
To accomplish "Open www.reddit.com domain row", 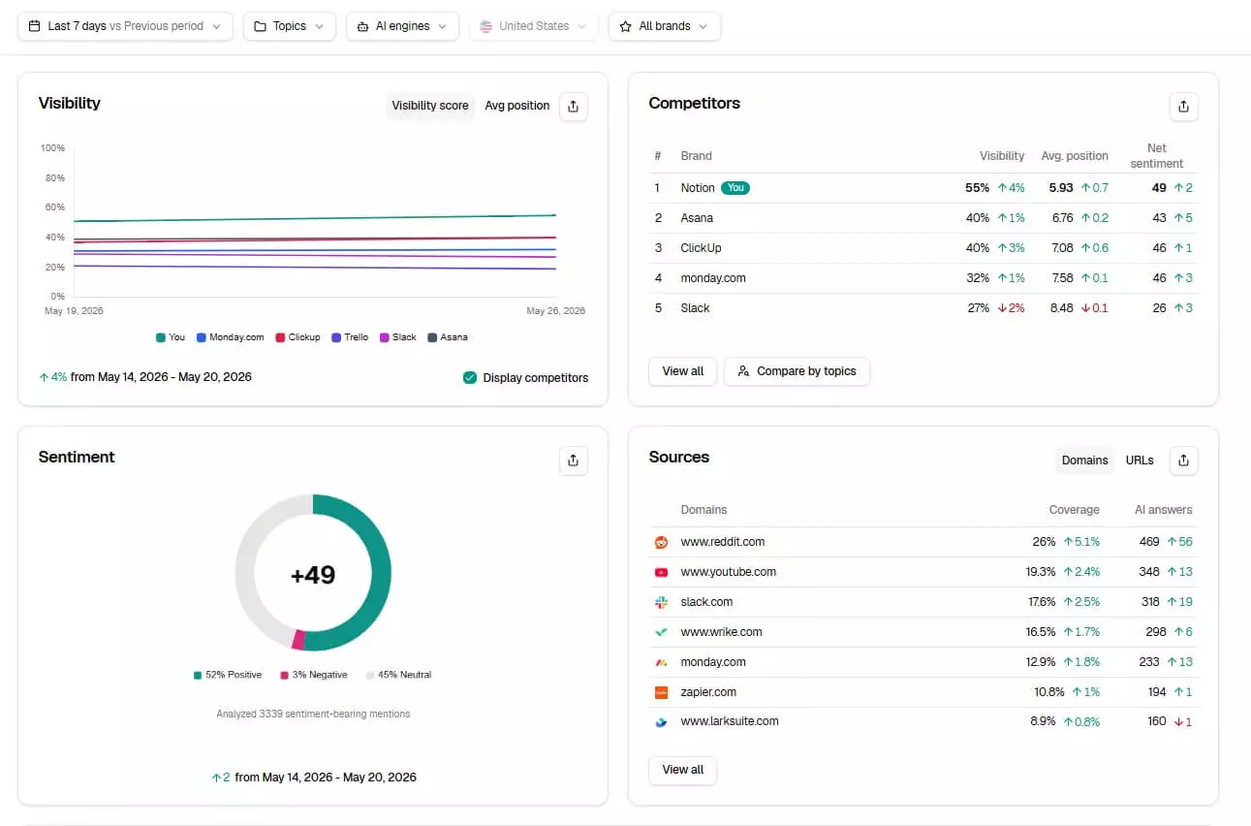I will (x=923, y=542).
